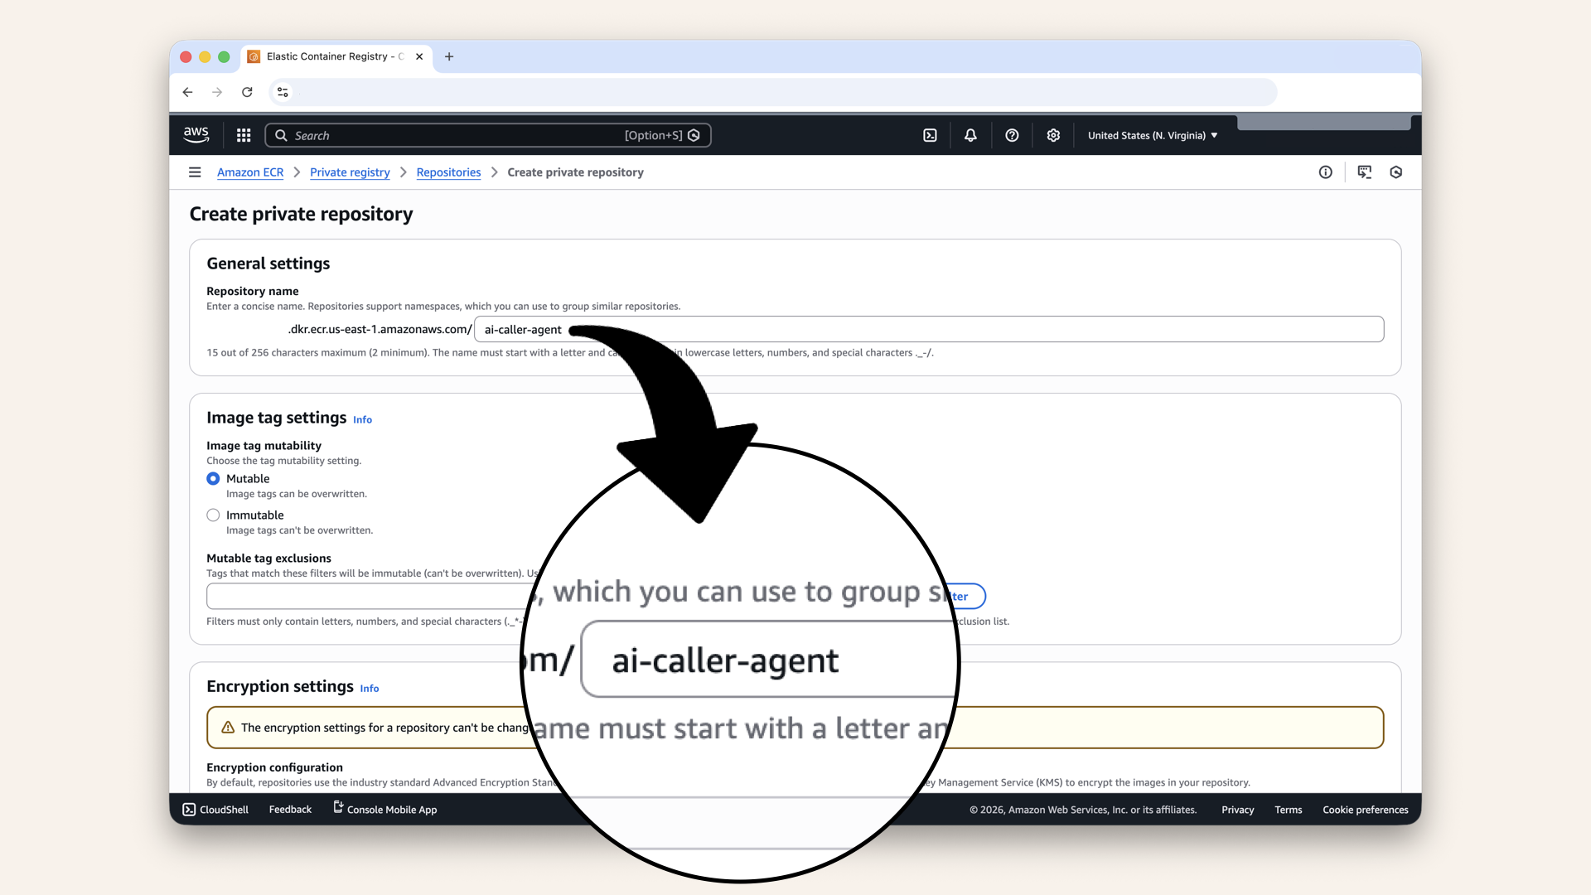Click the AWS home logo
Viewport: 1591px width, 895px height.
coord(196,134)
